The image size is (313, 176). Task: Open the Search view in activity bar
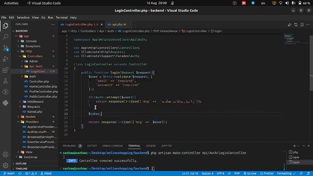(5, 37)
